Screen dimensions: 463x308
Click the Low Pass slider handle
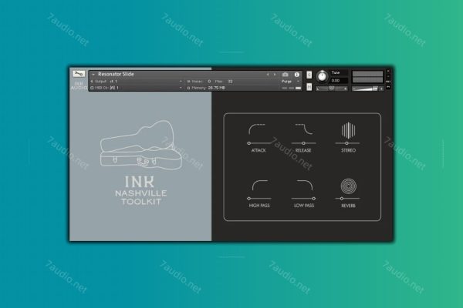(314, 199)
